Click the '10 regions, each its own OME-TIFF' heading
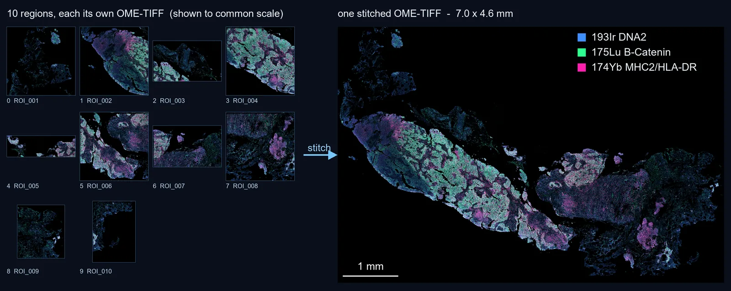This screenshot has height=291, width=731. pyautogui.click(x=85, y=14)
